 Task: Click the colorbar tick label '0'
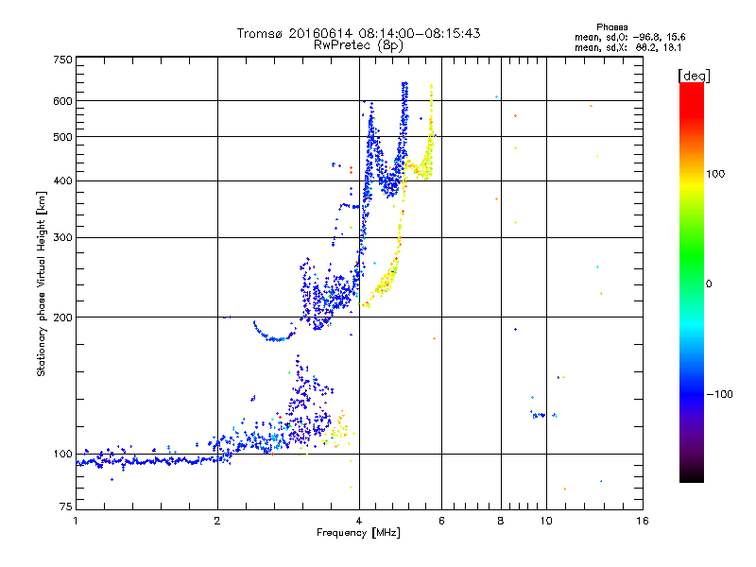pos(709,284)
